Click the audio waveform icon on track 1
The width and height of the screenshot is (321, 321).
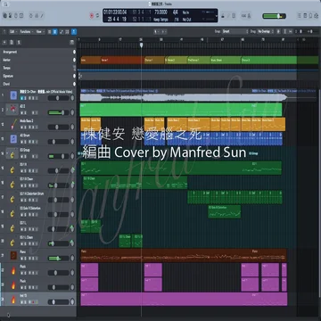click(13, 95)
